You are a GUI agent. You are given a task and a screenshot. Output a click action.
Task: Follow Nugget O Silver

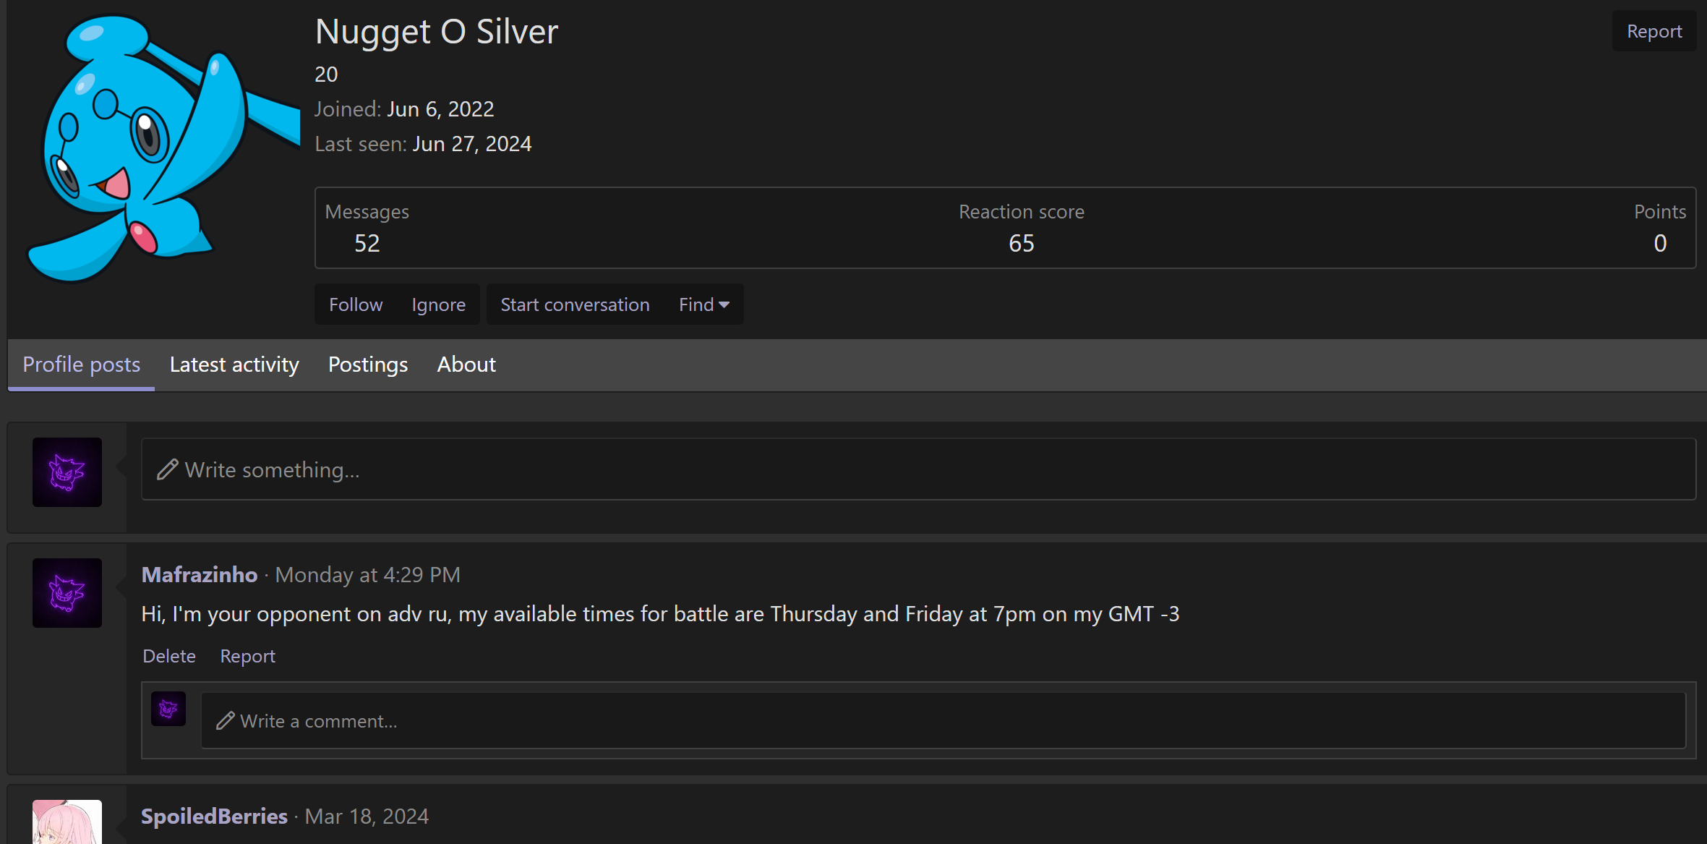click(356, 304)
